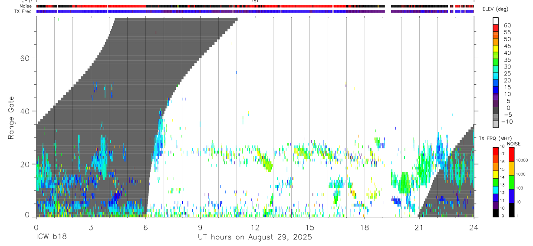This screenshot has width=533, height=246.
Task: Click the TX frequency status strip above the plot
Action: click(x=255, y=11)
